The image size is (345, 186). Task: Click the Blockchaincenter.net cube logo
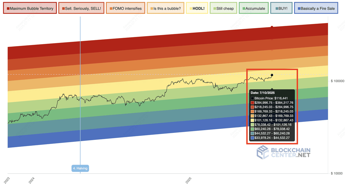tap(262, 152)
